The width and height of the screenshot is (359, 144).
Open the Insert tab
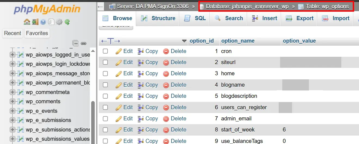(x=264, y=18)
